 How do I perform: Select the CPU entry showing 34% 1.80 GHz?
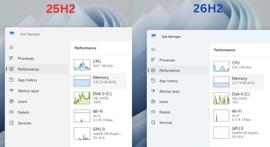(99, 65)
